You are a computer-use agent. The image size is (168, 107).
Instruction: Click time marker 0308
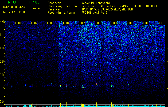[x=130, y=23]
